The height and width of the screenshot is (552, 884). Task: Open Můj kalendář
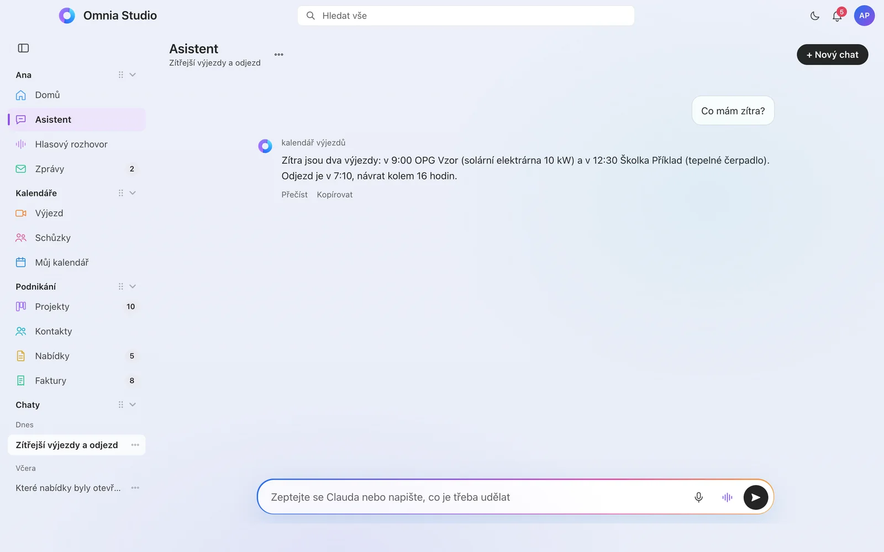tap(77, 263)
